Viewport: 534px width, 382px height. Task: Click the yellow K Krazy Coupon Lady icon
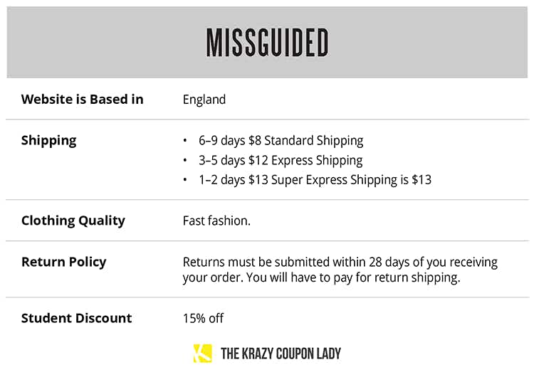202,353
